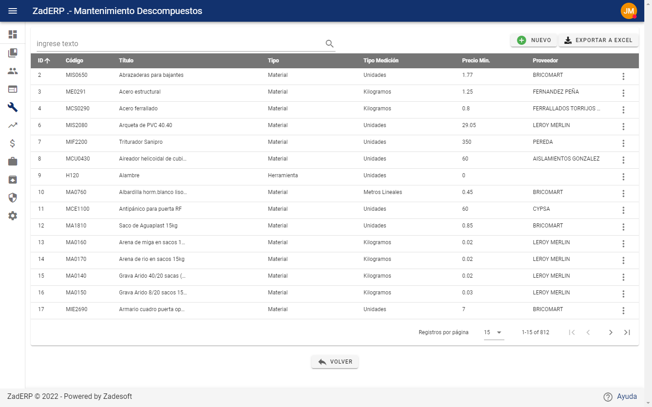Go to the previous page of records
Screen dimensions: 652x407
588,332
